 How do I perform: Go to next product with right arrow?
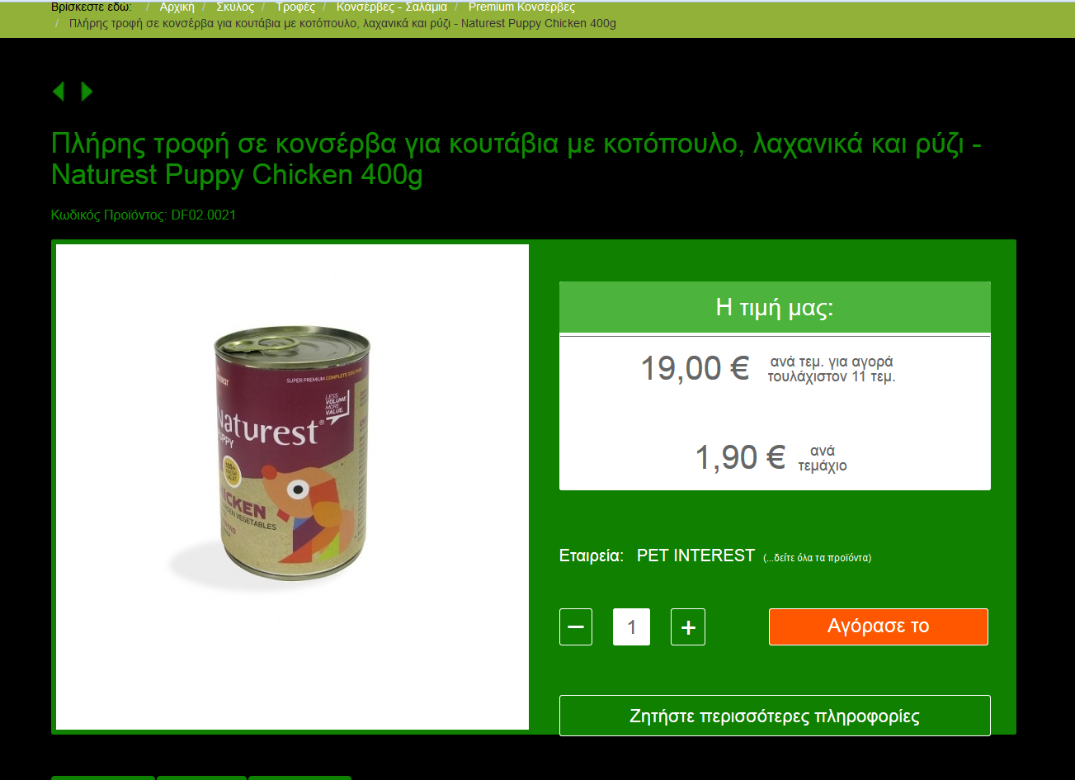[x=87, y=92]
